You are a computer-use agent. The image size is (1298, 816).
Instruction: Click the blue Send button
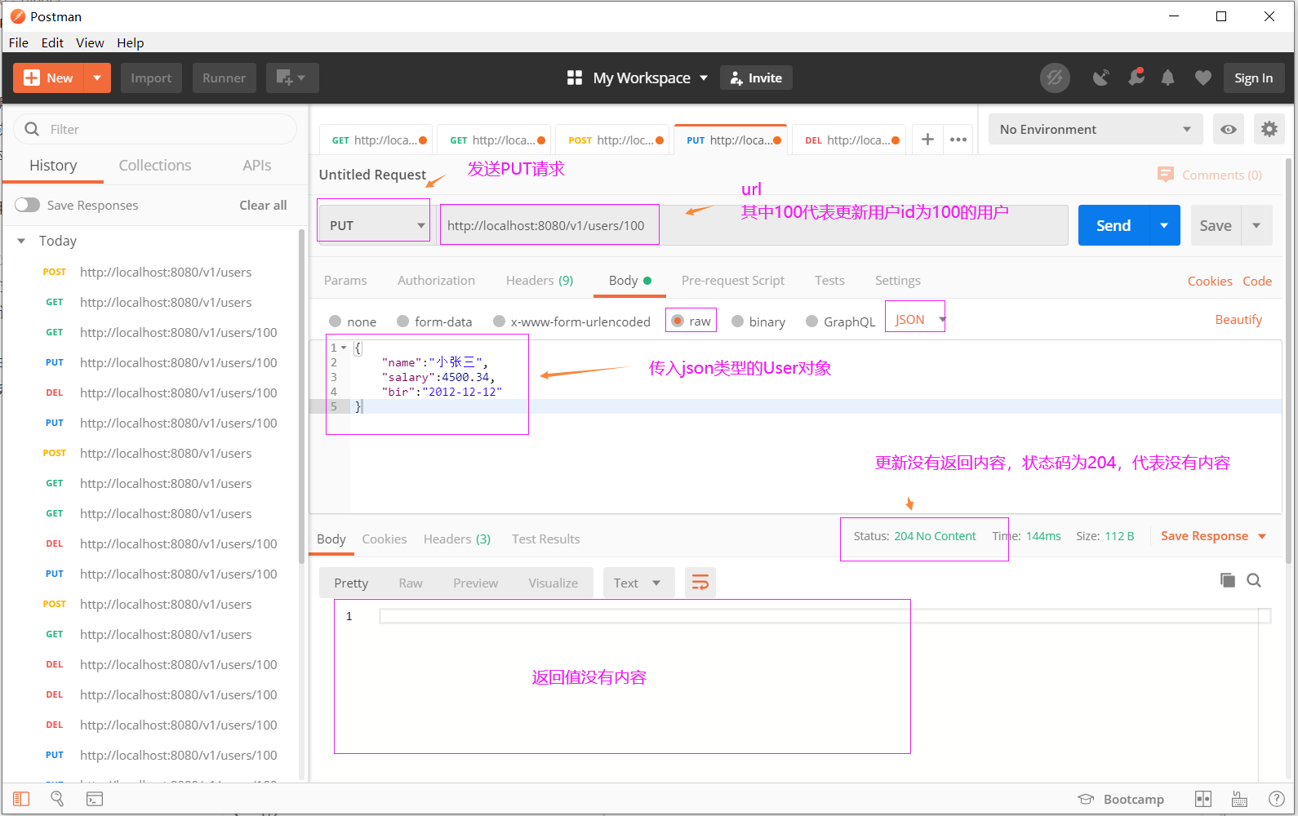click(1114, 225)
